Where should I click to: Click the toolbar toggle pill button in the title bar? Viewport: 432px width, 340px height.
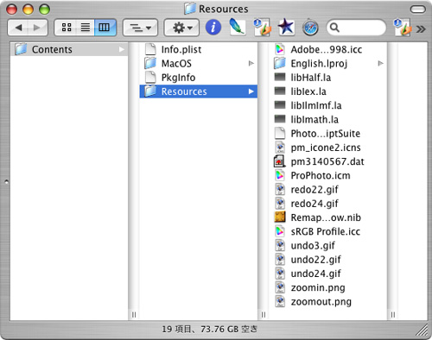tap(418, 9)
